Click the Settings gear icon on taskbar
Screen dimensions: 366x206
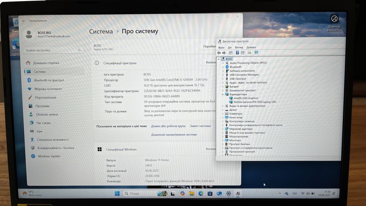(x=228, y=194)
